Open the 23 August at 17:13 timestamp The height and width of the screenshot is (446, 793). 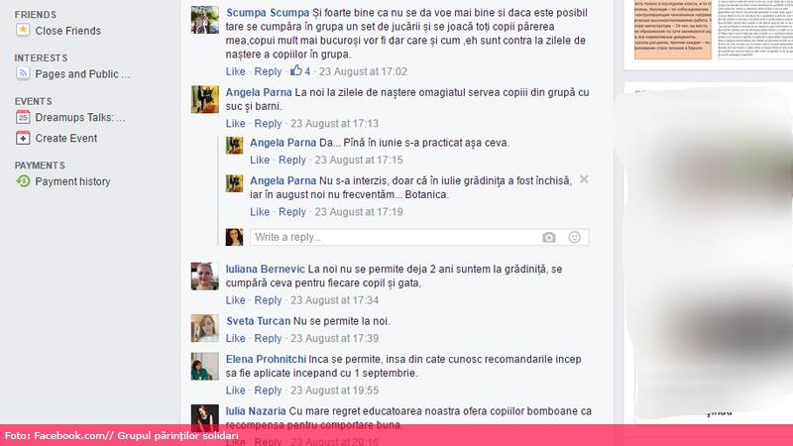pos(334,123)
